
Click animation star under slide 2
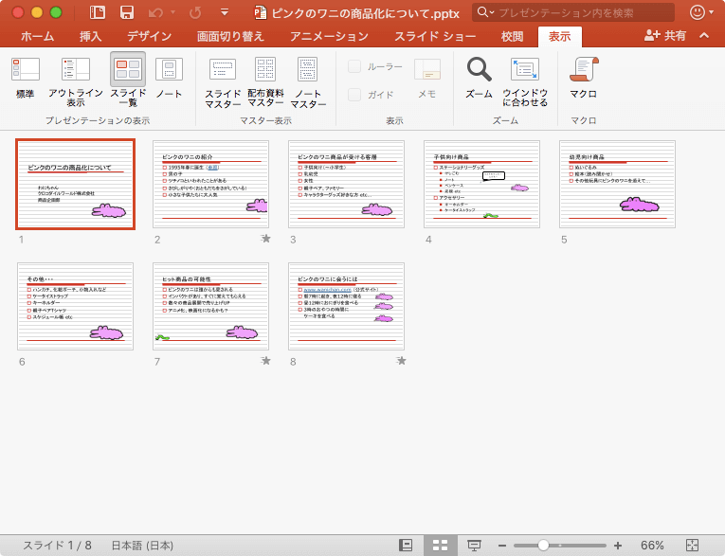click(x=265, y=239)
